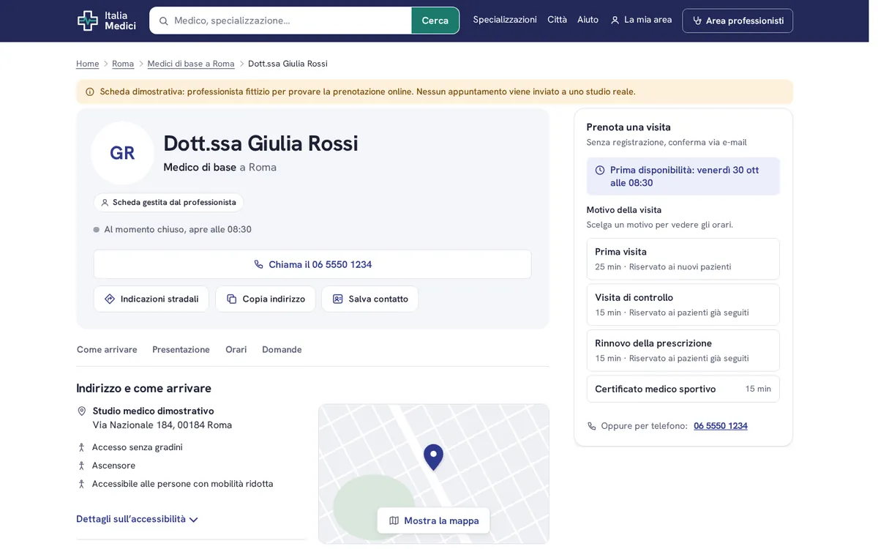Screen dimensions: 878x549
Task: Click Prima disponibilità venerdì 30 ott notice
Action: point(683,176)
